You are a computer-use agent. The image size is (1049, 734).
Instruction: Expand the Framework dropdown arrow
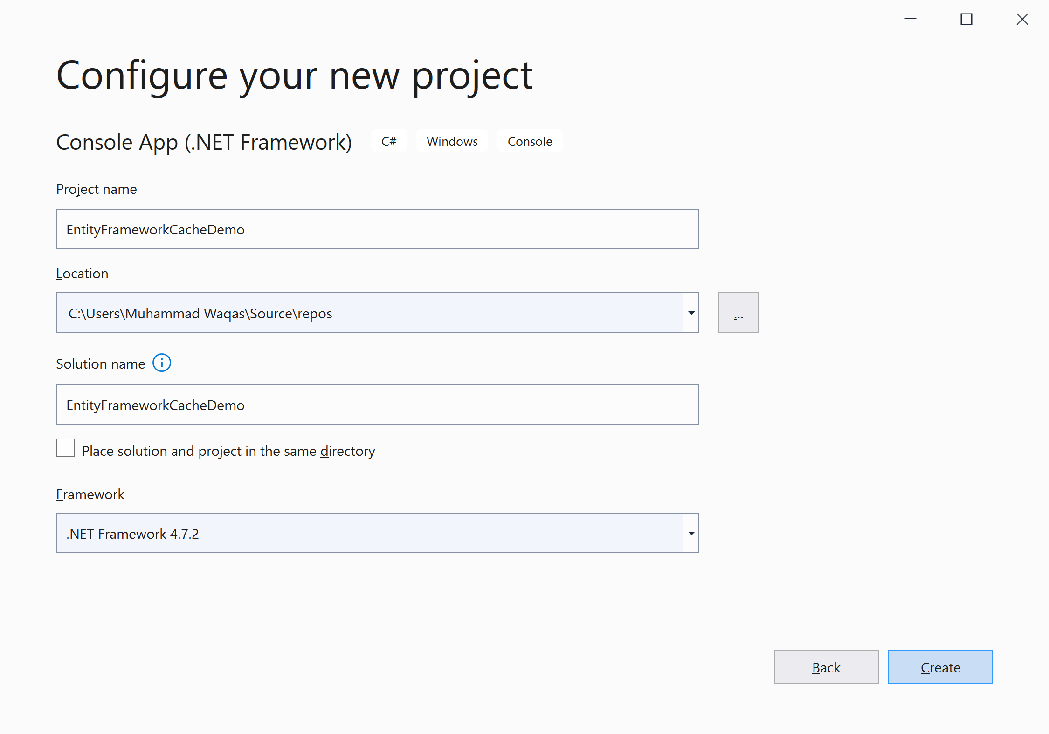point(691,533)
